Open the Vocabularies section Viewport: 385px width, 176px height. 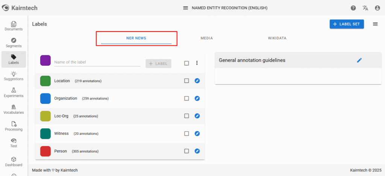[14, 109]
